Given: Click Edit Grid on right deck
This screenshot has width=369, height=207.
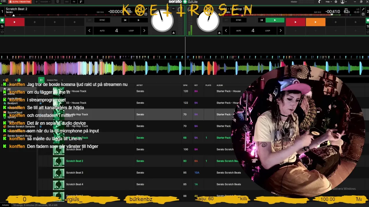Looking at the screenshot, I should coord(317,12).
